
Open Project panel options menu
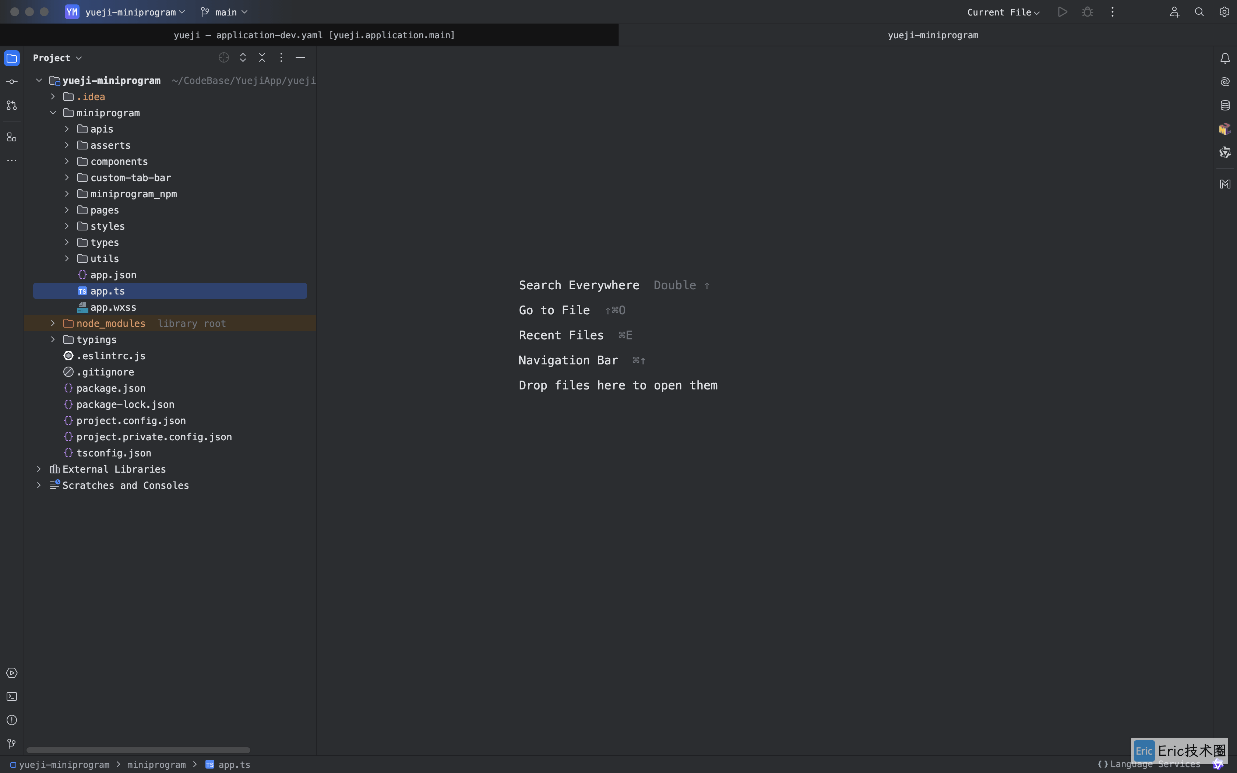tap(281, 58)
